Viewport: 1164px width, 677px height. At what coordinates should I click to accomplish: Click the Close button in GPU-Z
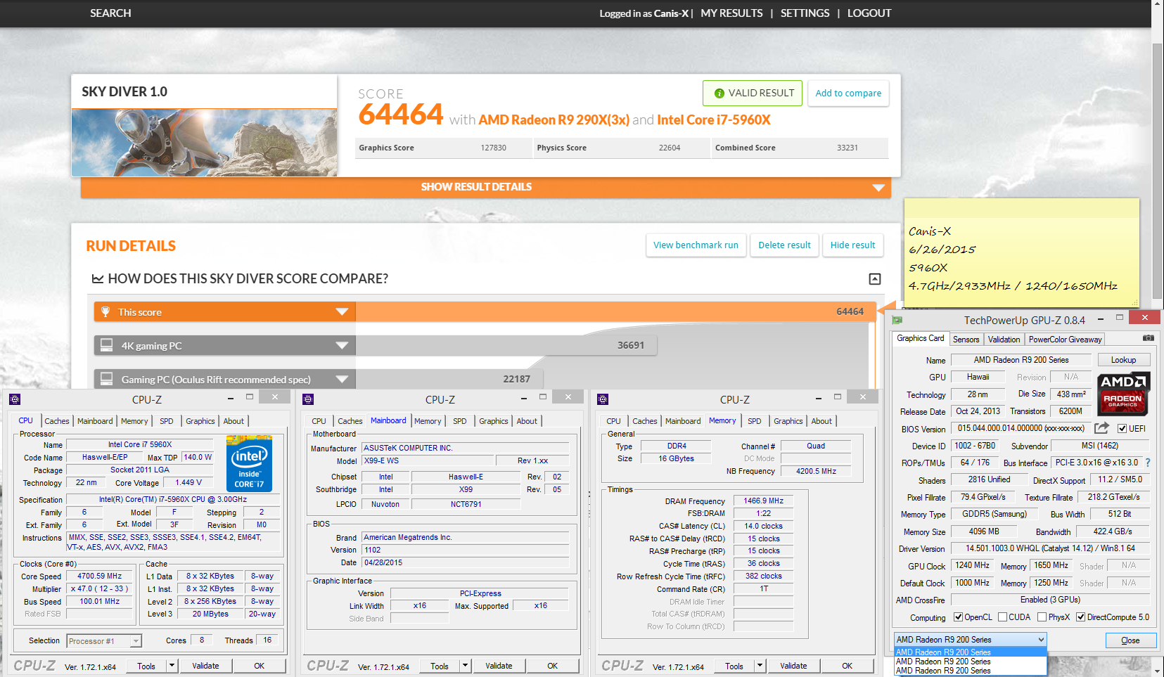(1130, 640)
